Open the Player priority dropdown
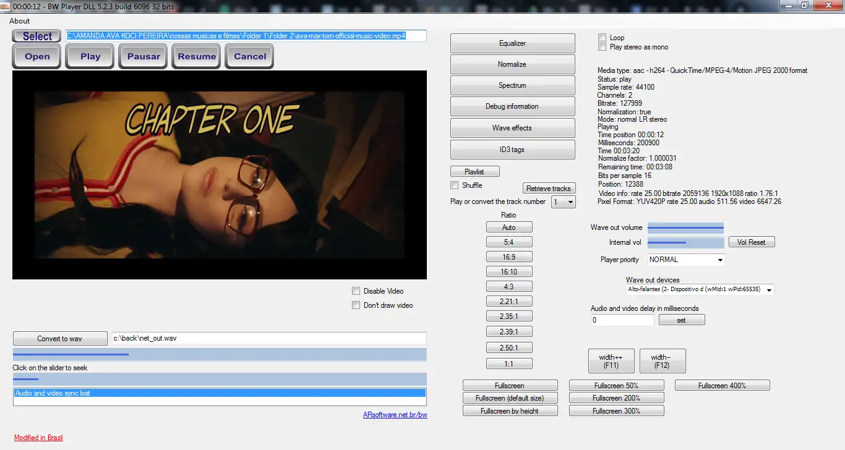 687,260
